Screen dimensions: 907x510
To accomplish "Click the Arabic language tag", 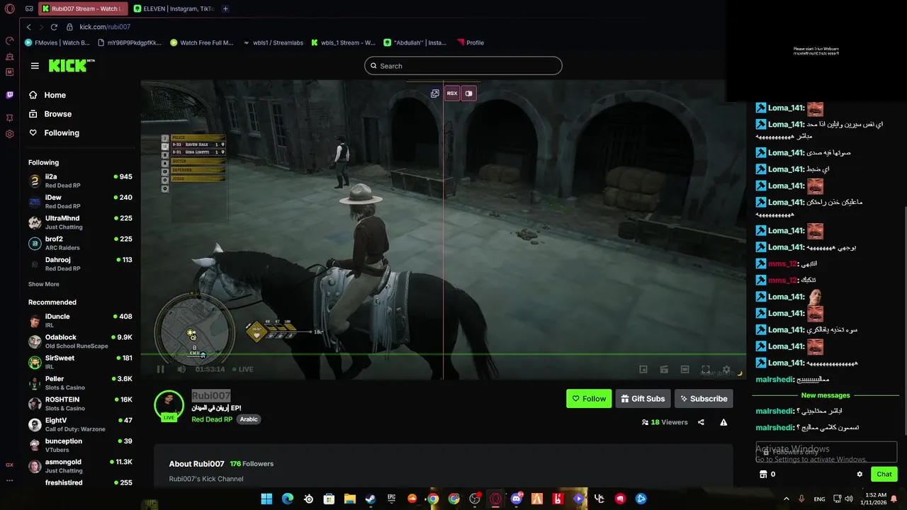I will [249, 419].
